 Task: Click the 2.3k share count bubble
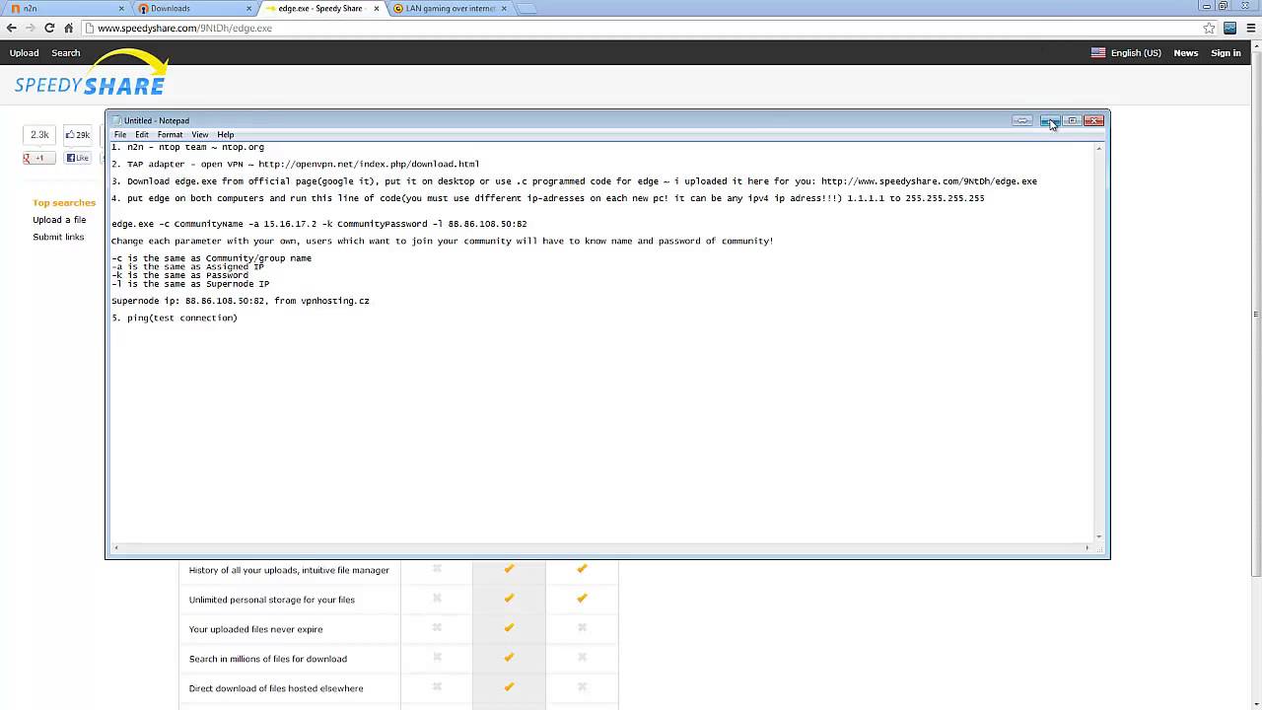tap(39, 134)
